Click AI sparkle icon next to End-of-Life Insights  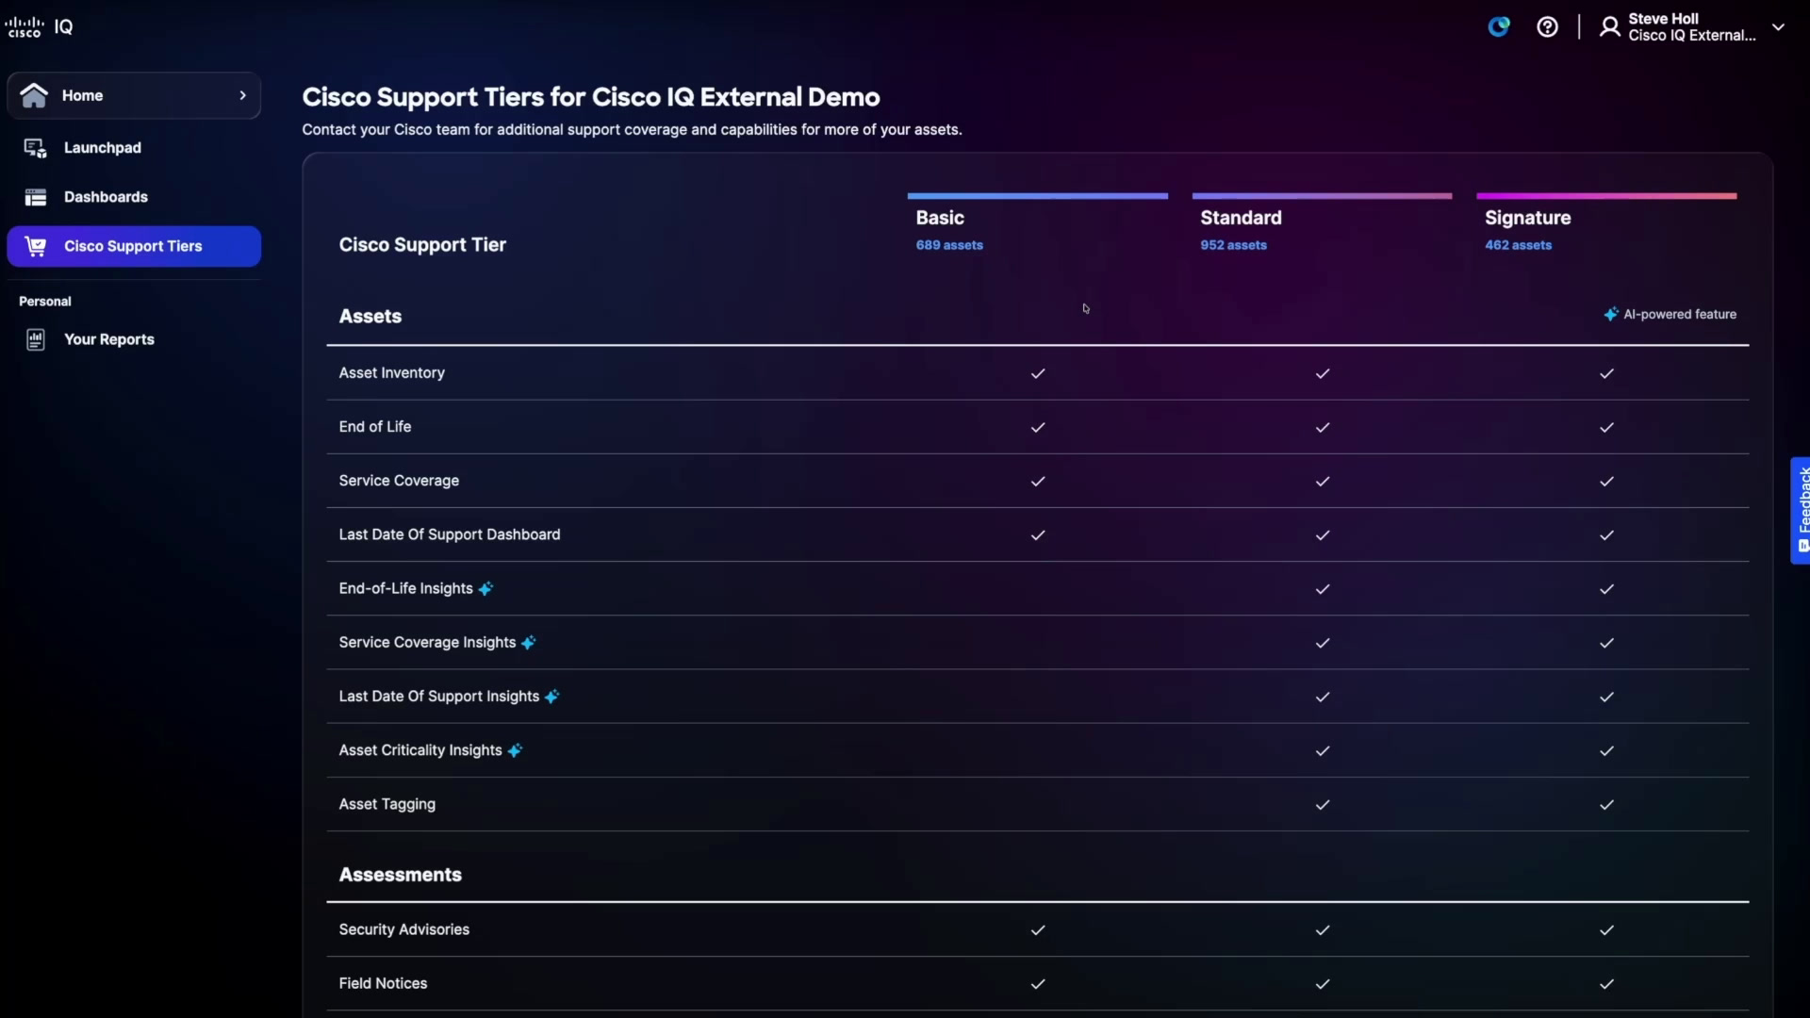(x=485, y=589)
